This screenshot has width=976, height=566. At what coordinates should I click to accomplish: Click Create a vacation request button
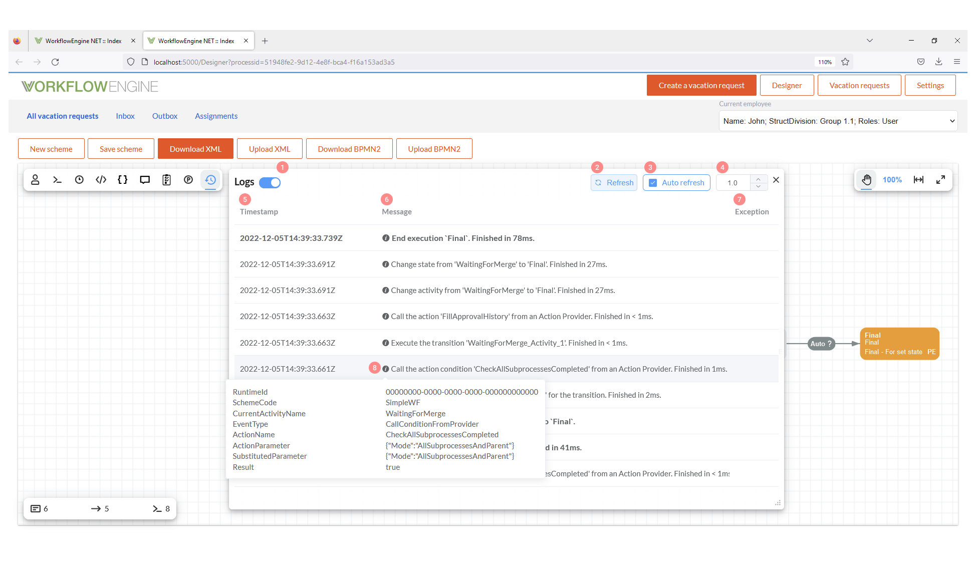701,85
